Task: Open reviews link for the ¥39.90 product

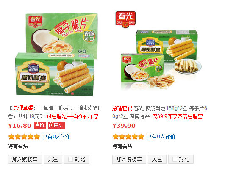Action: 161,137
